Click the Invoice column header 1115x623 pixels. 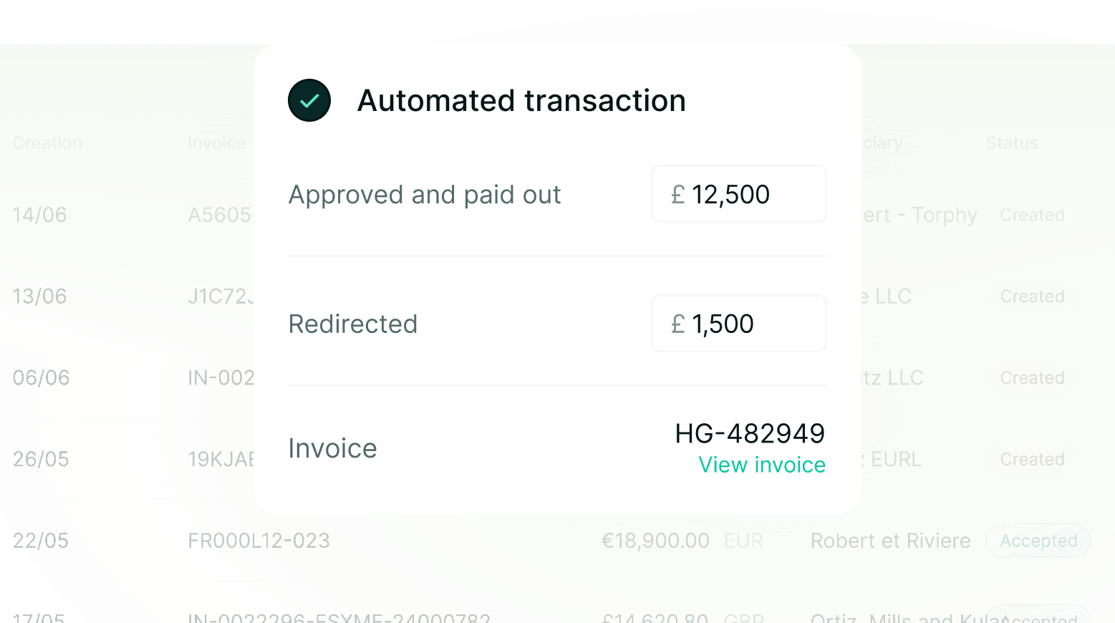[x=216, y=143]
